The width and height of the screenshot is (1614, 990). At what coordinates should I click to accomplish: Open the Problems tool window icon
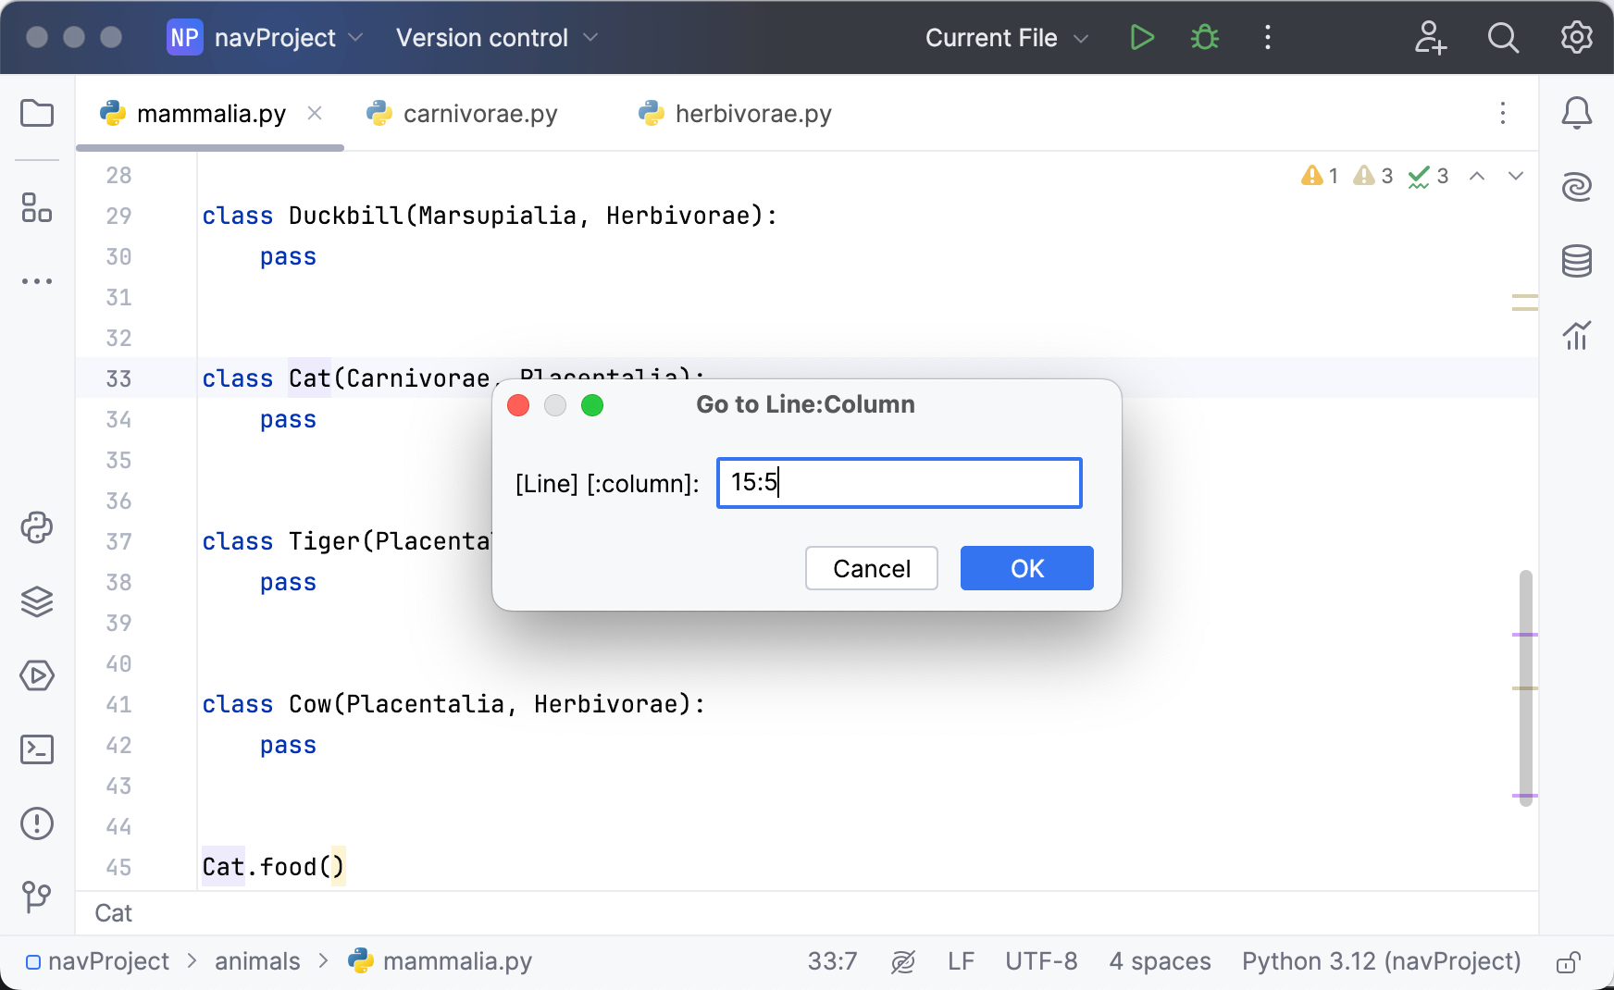click(x=37, y=823)
